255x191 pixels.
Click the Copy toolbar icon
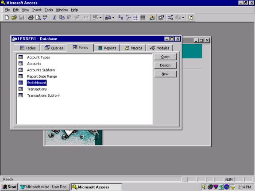coord(62,17)
